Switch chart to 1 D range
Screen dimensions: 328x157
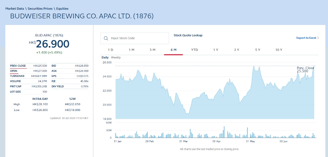111,50
